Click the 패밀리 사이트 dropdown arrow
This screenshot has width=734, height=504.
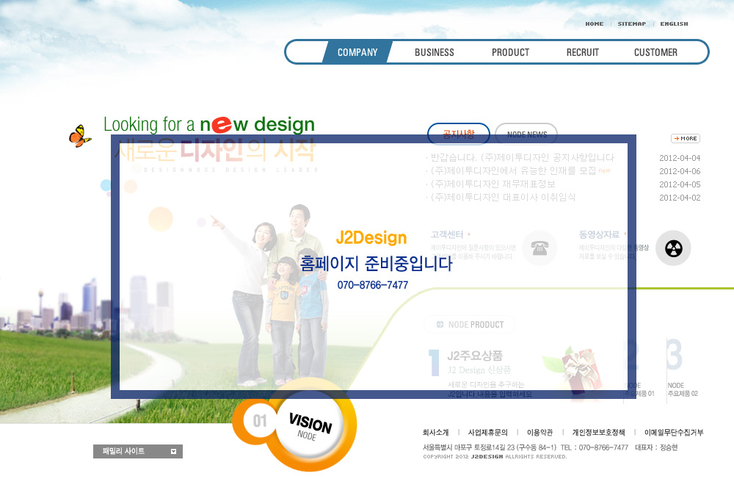click(x=174, y=452)
